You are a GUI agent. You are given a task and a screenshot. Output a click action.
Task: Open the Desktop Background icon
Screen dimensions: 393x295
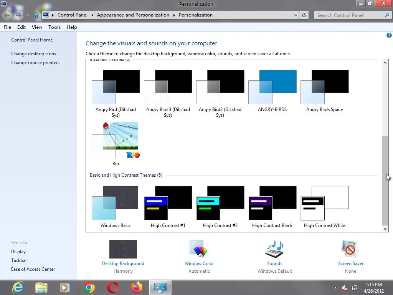123,249
